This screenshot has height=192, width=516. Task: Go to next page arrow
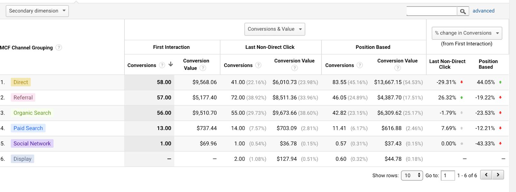pos(498,175)
